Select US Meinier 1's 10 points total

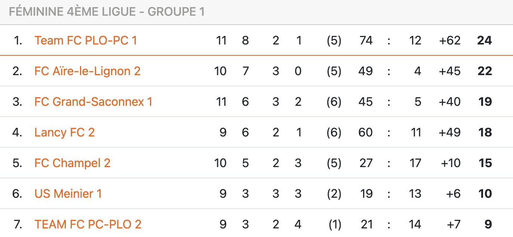click(485, 194)
